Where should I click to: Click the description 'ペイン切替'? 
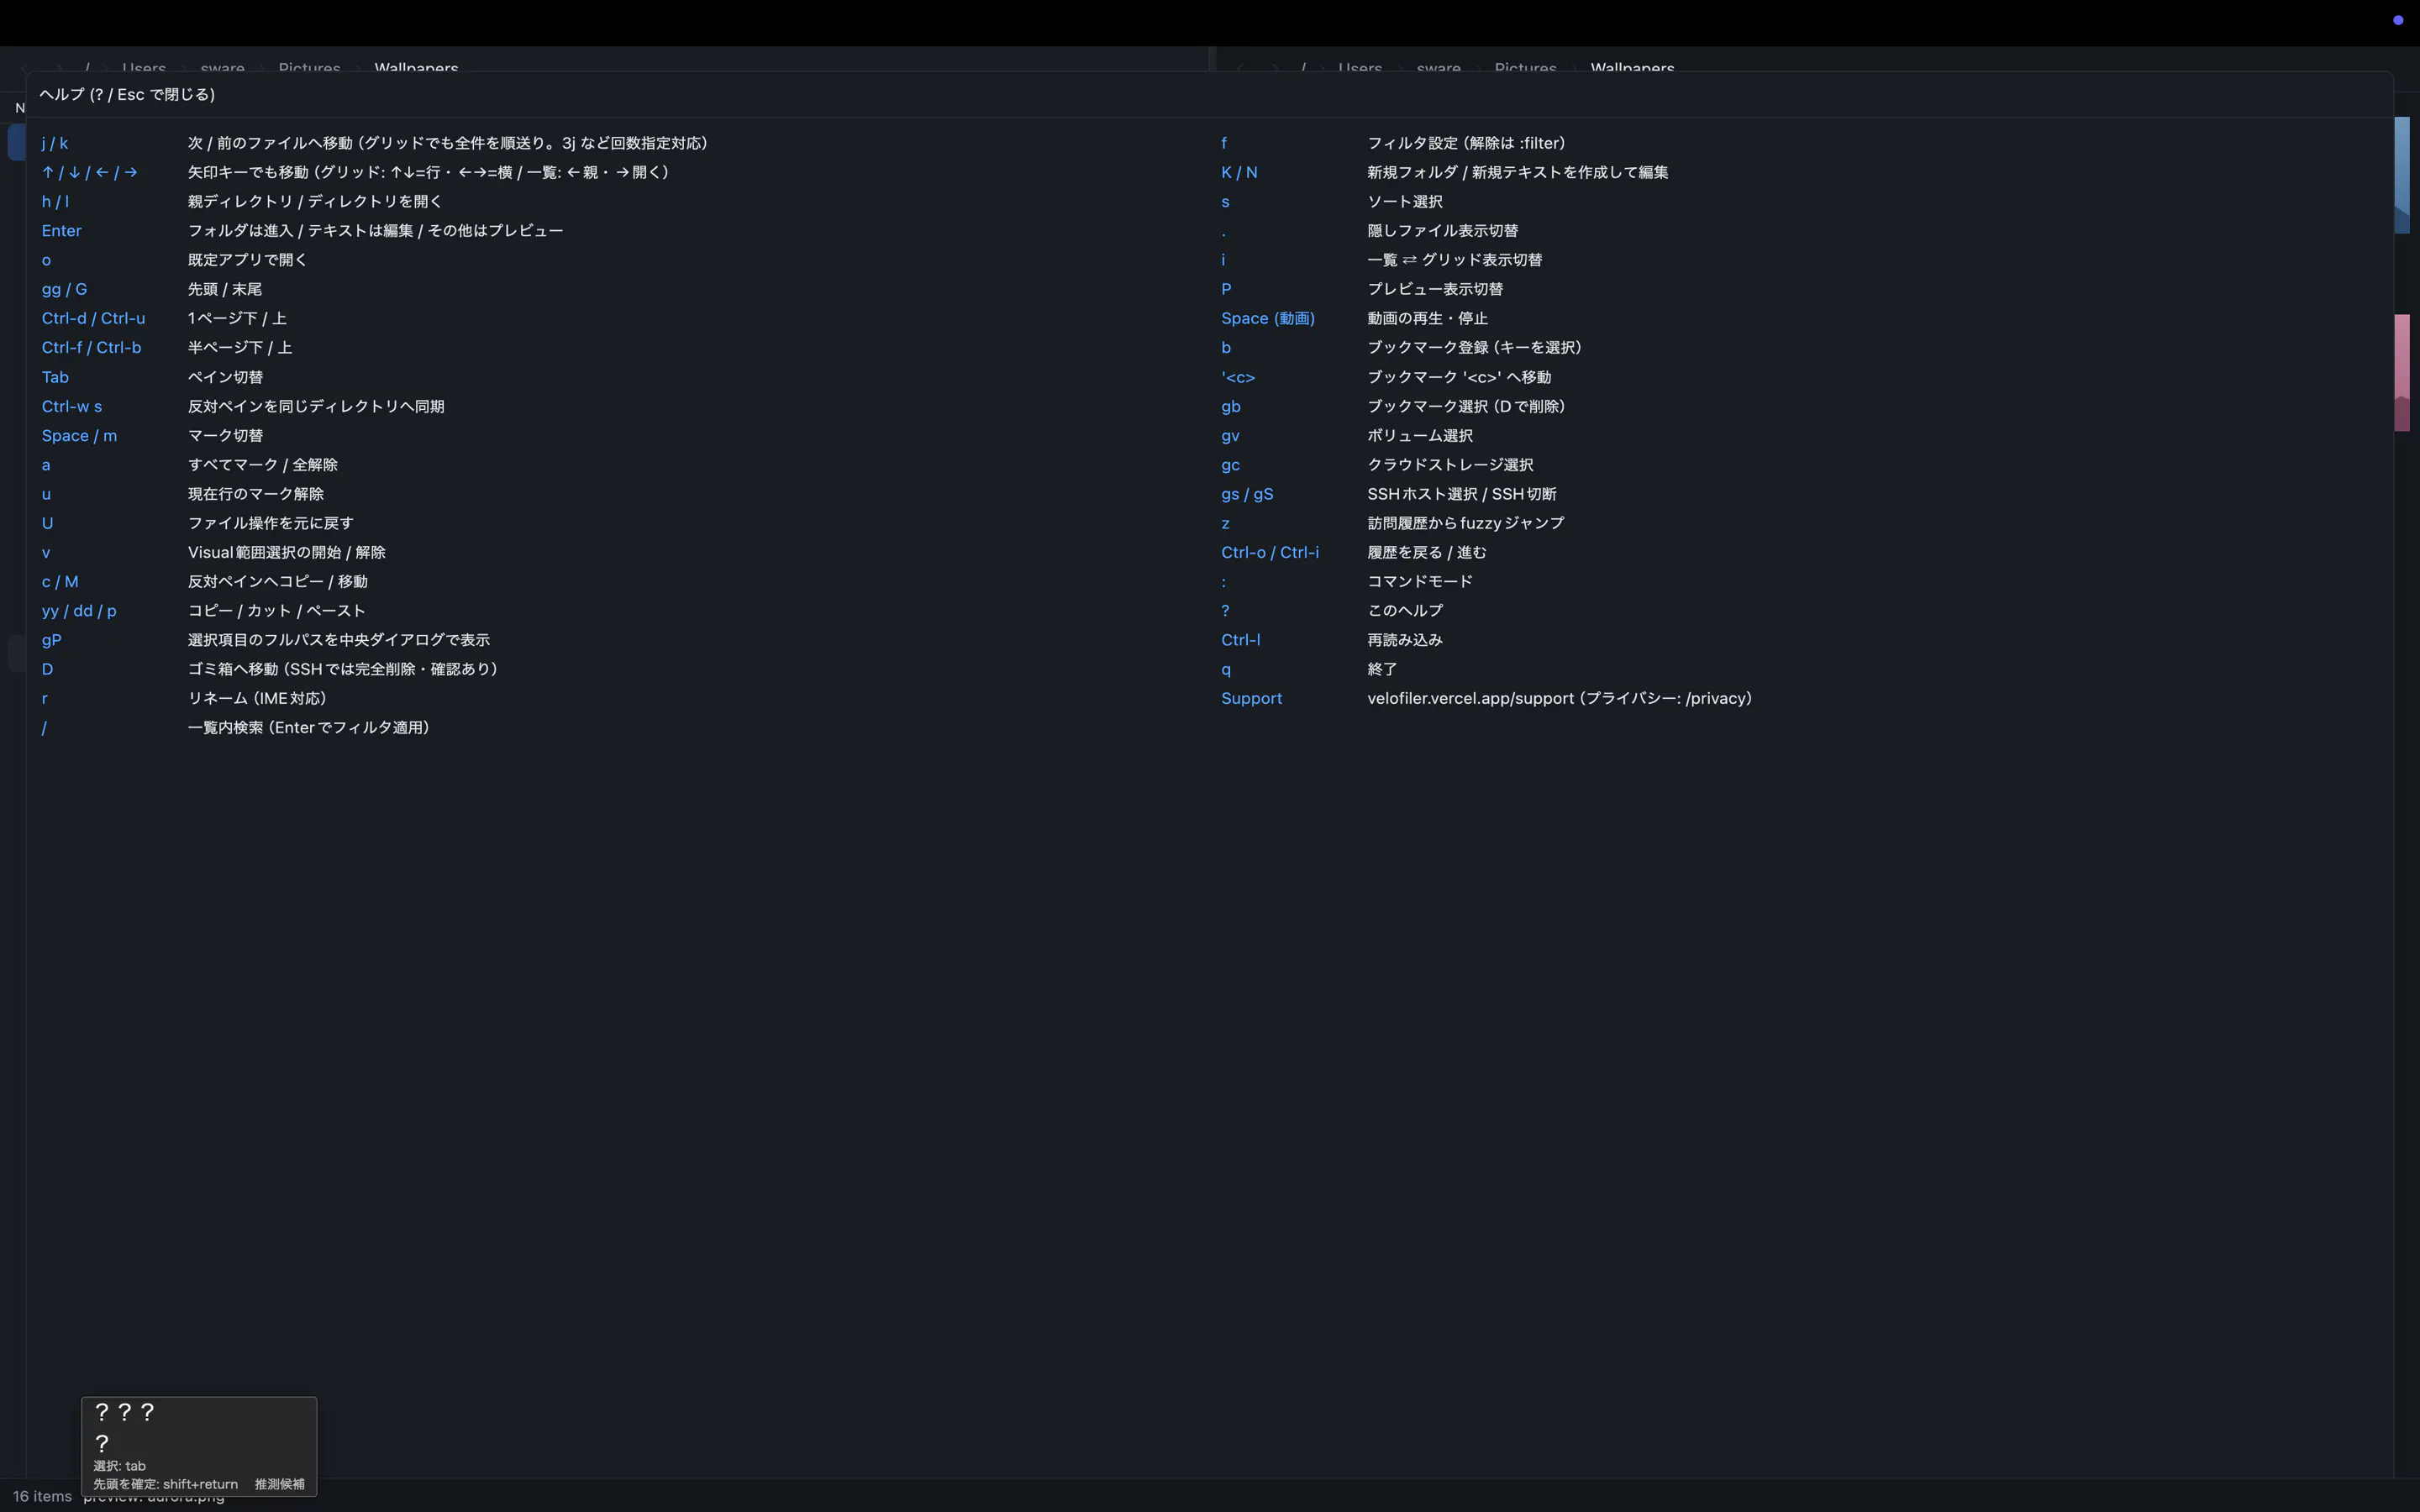(225, 377)
